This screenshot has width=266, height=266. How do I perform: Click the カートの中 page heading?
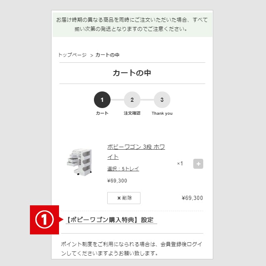point(132,73)
